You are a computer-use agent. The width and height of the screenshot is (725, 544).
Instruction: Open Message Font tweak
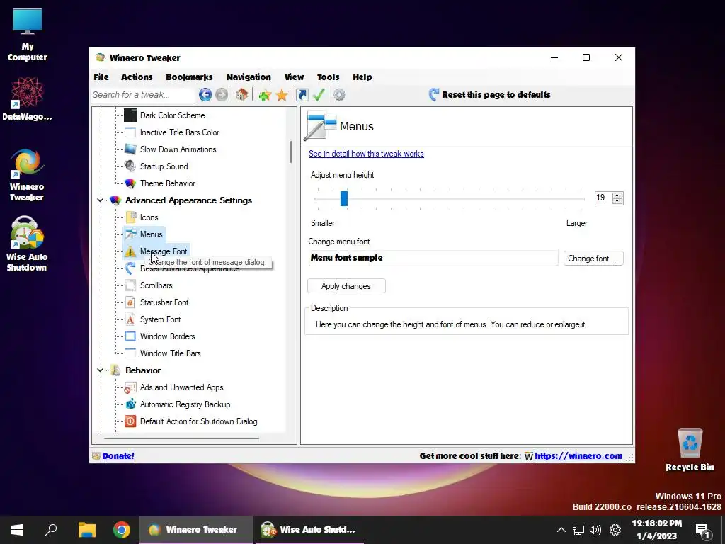coord(164,251)
